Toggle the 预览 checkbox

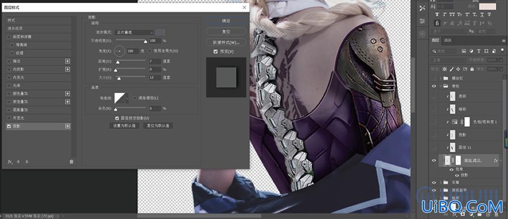215,51
